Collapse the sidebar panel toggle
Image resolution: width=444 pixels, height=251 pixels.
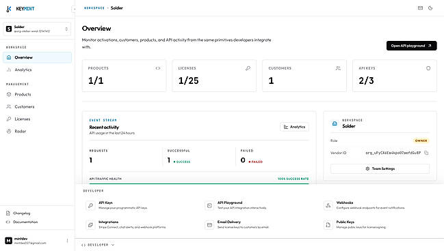point(74,9)
